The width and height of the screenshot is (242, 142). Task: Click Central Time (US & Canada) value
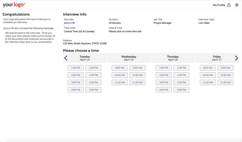tap(79, 32)
